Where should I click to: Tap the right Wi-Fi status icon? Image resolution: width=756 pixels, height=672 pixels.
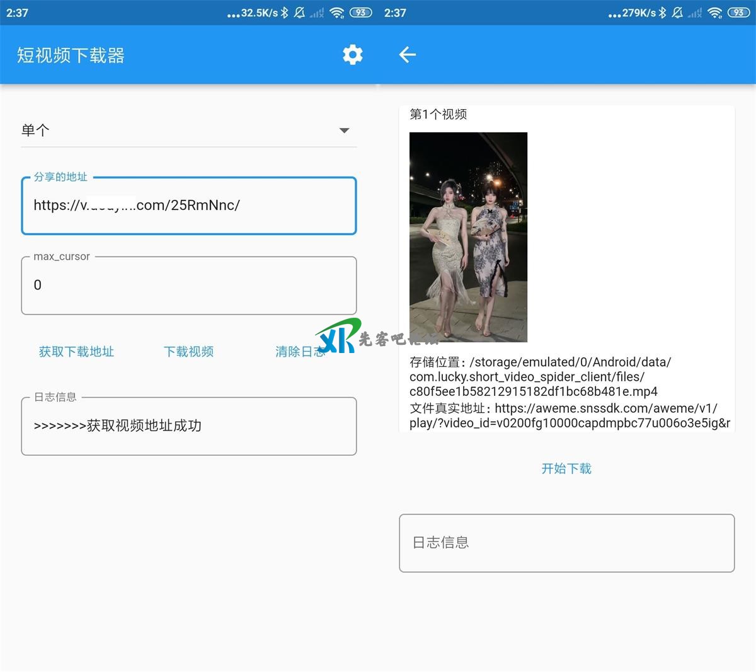click(x=715, y=13)
